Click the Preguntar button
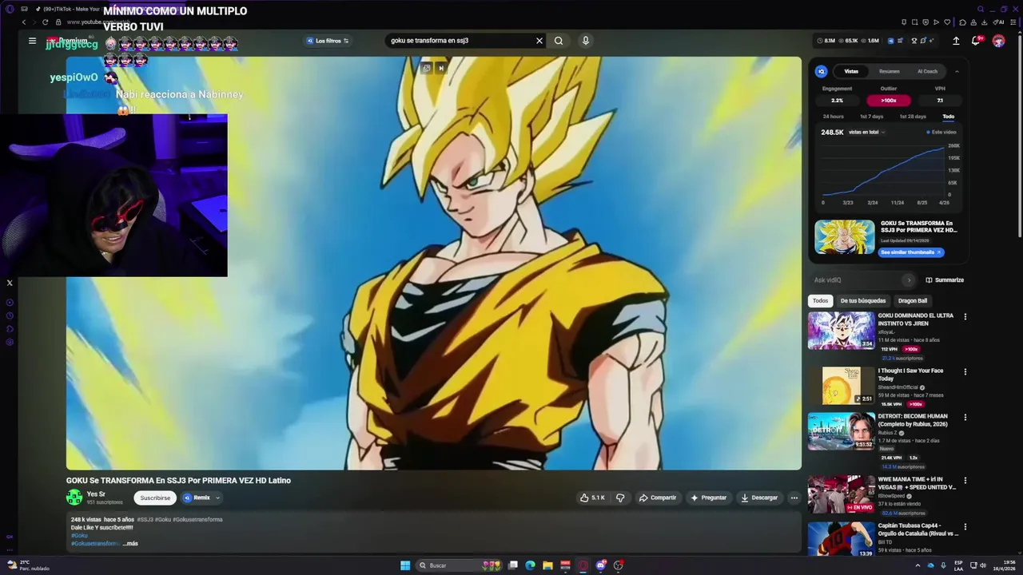The width and height of the screenshot is (1023, 575). [709, 498]
